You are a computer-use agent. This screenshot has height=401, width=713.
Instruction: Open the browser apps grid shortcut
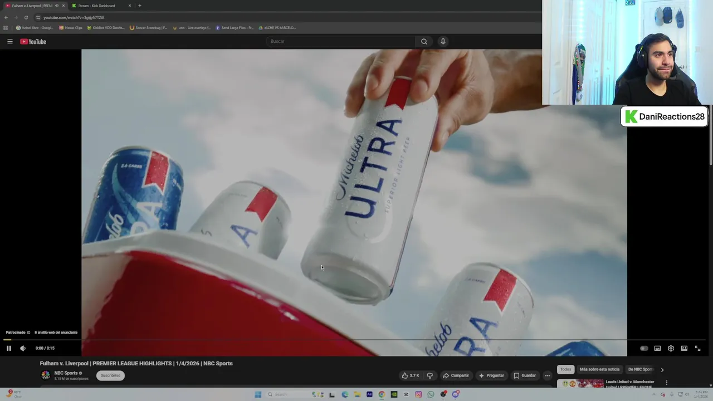tap(6, 27)
